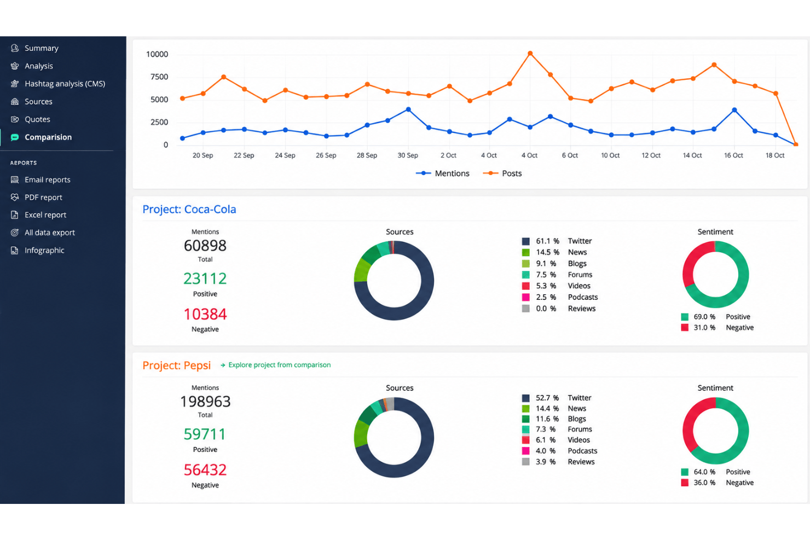
Task: Open the Summary menu item
Action: pyautogui.click(x=42, y=48)
